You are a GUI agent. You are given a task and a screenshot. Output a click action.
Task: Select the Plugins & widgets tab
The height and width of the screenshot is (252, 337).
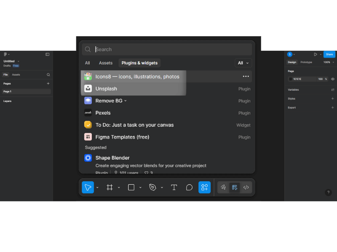(139, 63)
